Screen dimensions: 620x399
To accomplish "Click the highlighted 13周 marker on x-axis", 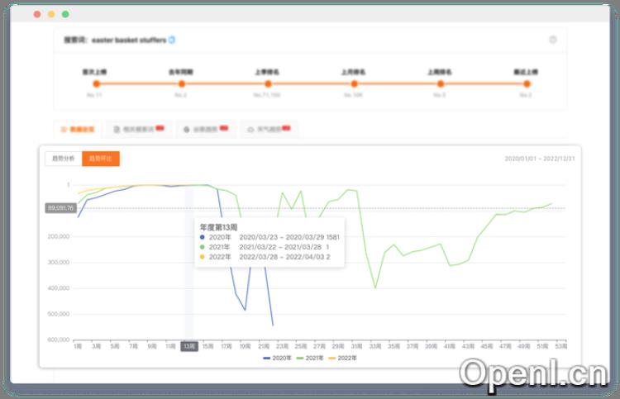I will pyautogui.click(x=188, y=347).
